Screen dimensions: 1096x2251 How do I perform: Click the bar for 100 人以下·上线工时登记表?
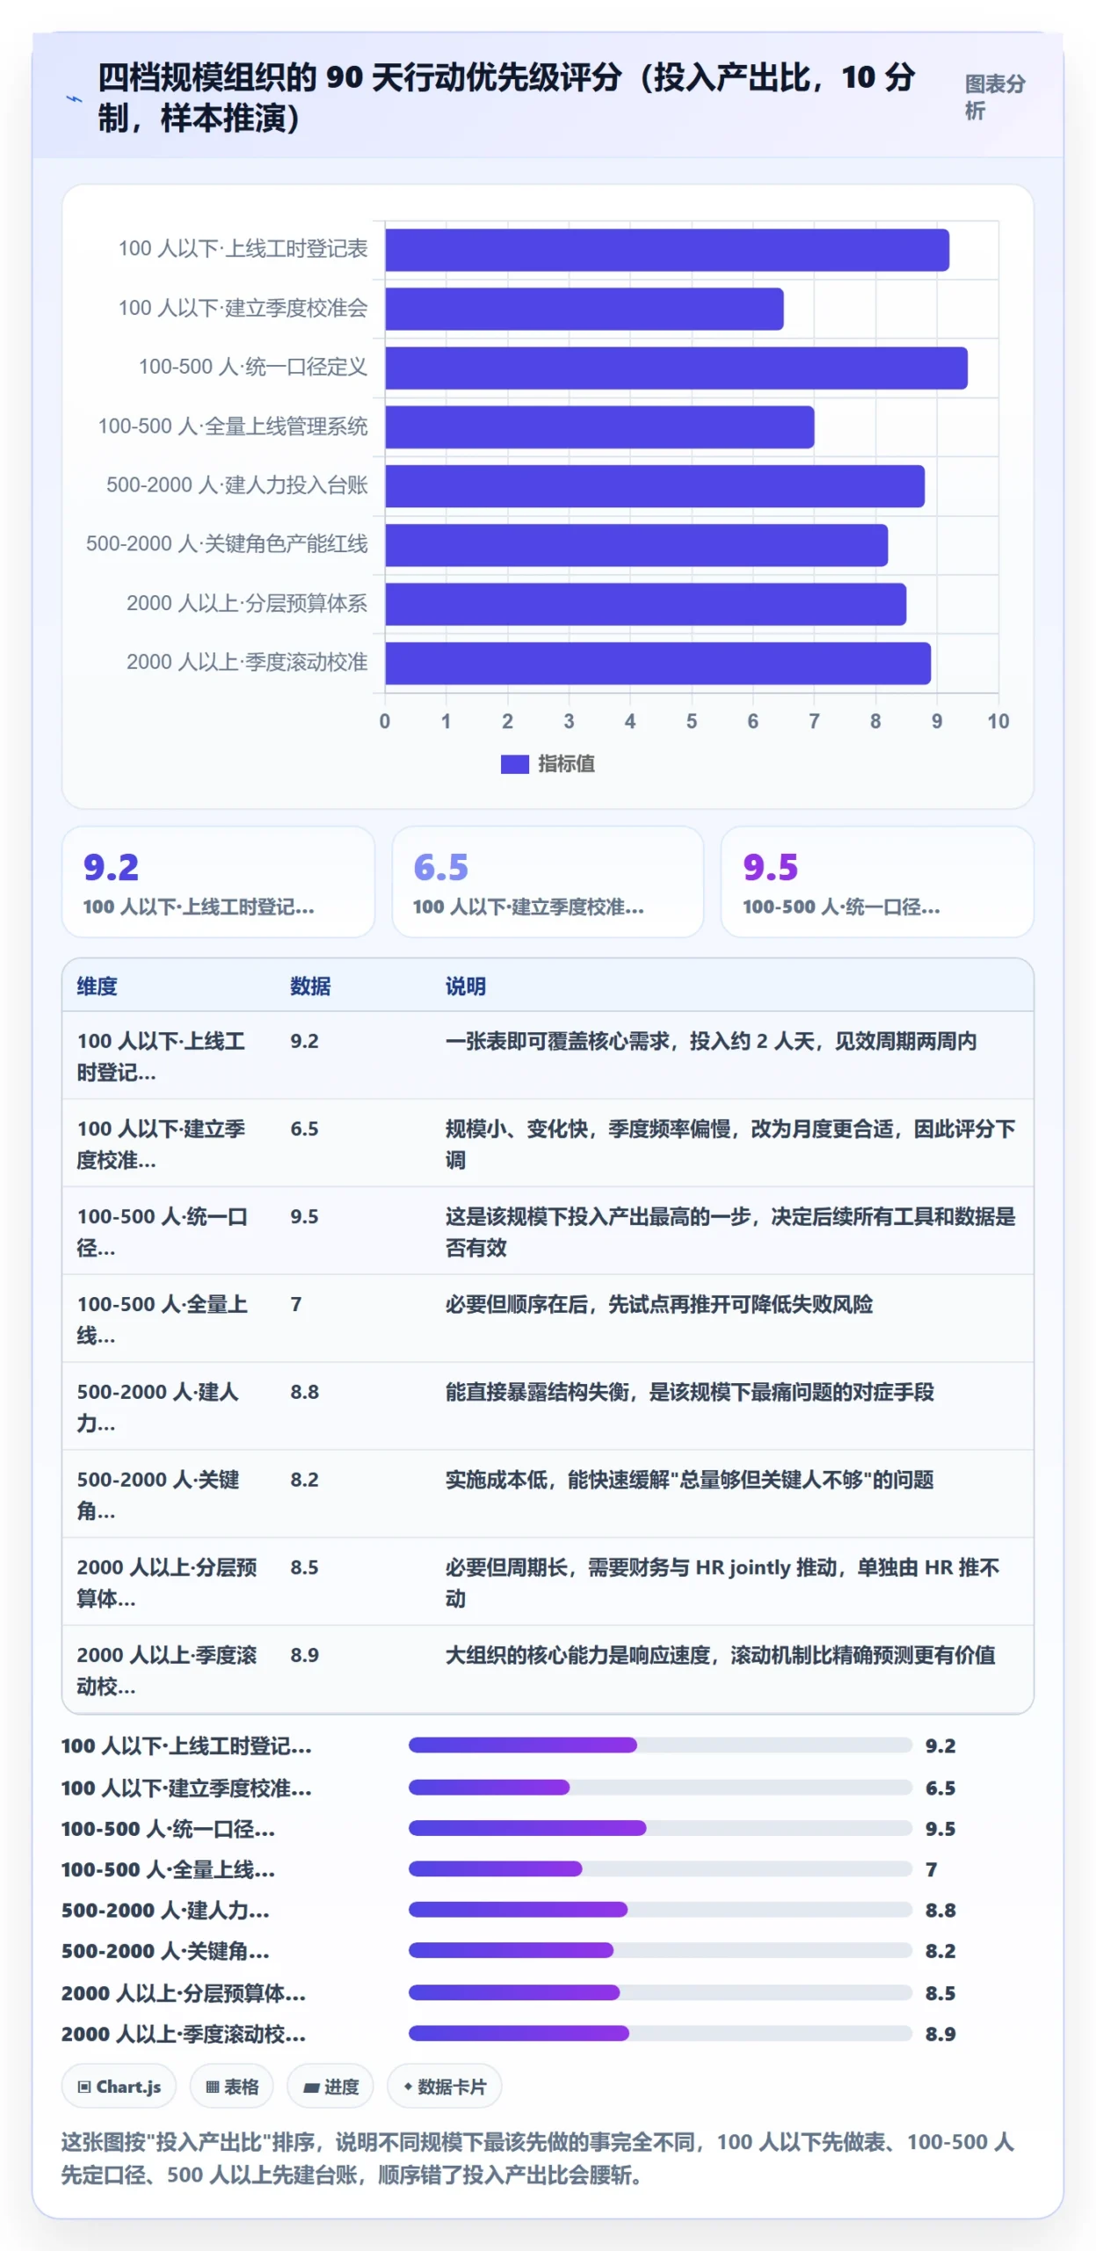point(666,250)
